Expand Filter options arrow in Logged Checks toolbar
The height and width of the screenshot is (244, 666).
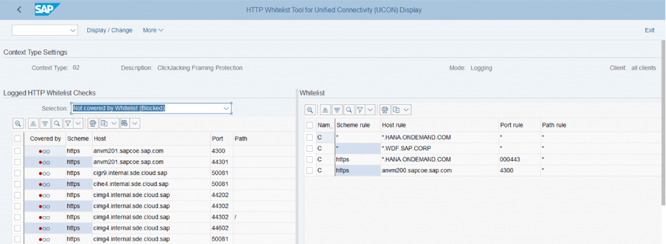tap(78, 124)
